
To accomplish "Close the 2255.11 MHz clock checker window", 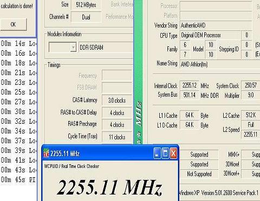I will (173, 153).
